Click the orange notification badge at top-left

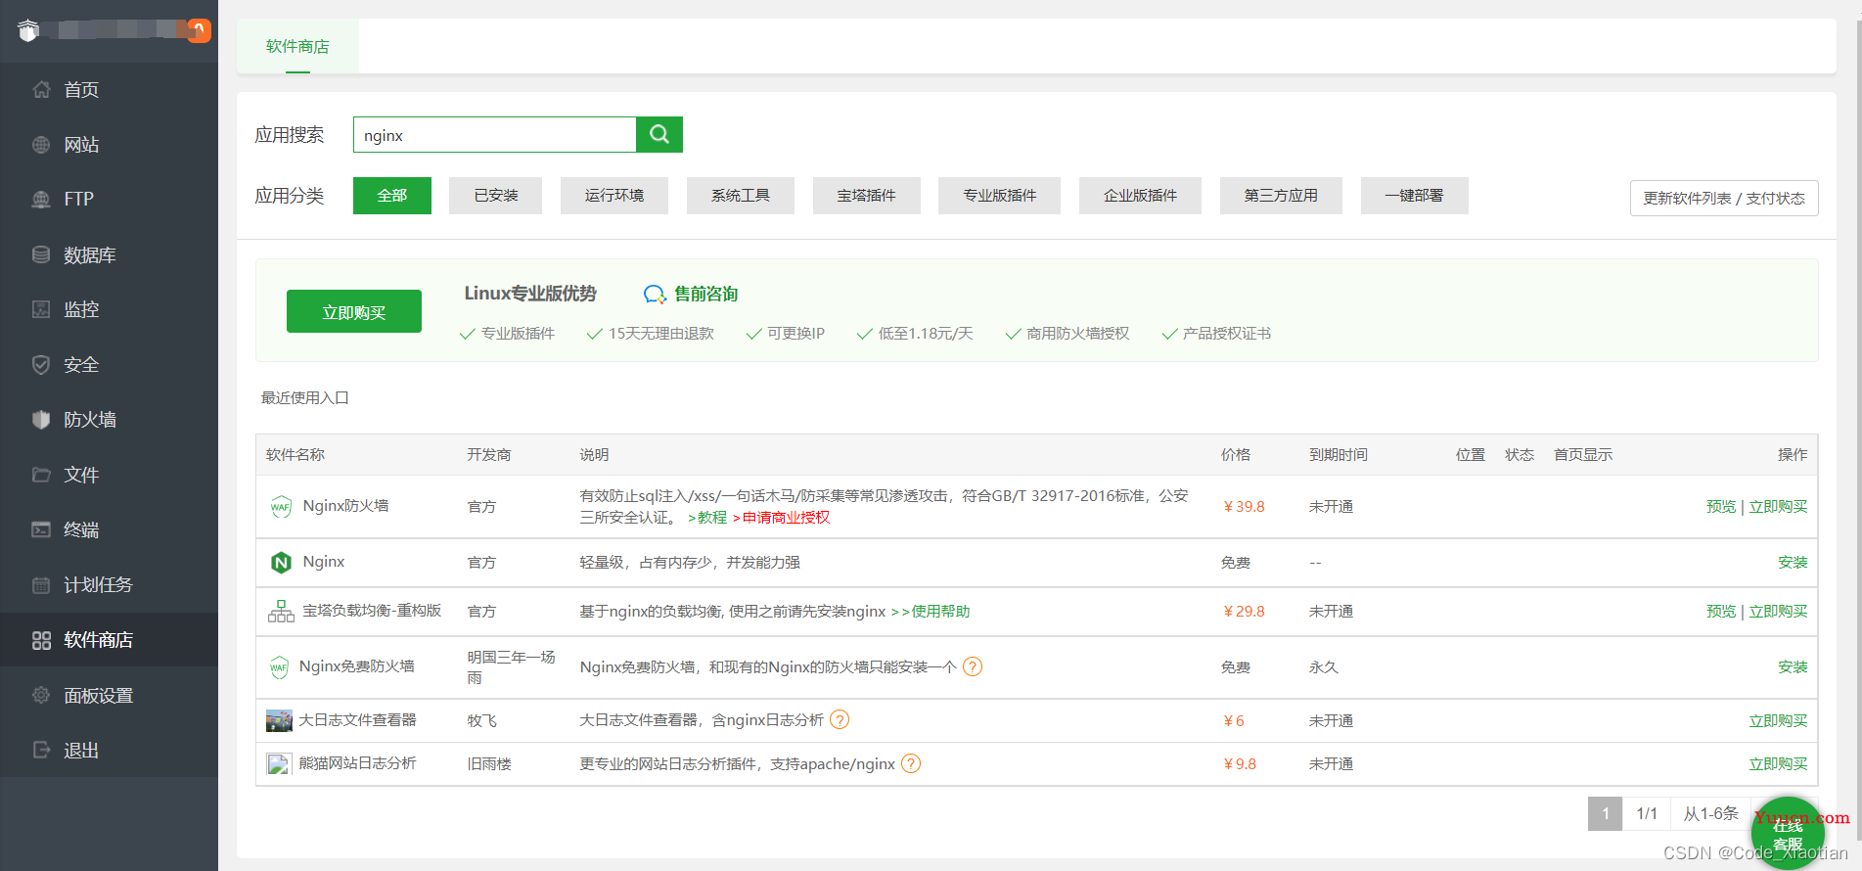[x=200, y=30]
